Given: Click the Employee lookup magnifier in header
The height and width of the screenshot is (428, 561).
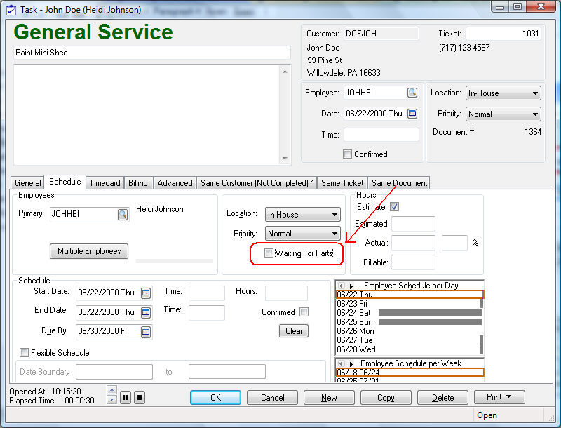Looking at the screenshot, I should (x=412, y=93).
